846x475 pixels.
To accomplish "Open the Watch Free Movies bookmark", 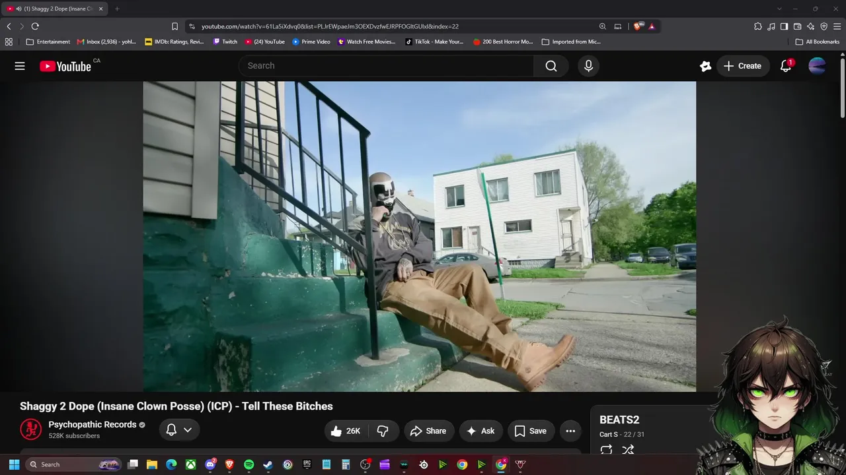I will coord(367,42).
